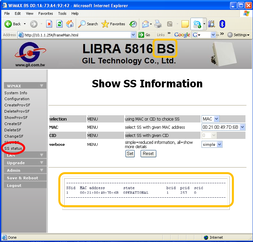Viewport: 253px width, 242px height.
Task: Click the Settings label dropdown
Action: pyautogui.click(x=242, y=35)
